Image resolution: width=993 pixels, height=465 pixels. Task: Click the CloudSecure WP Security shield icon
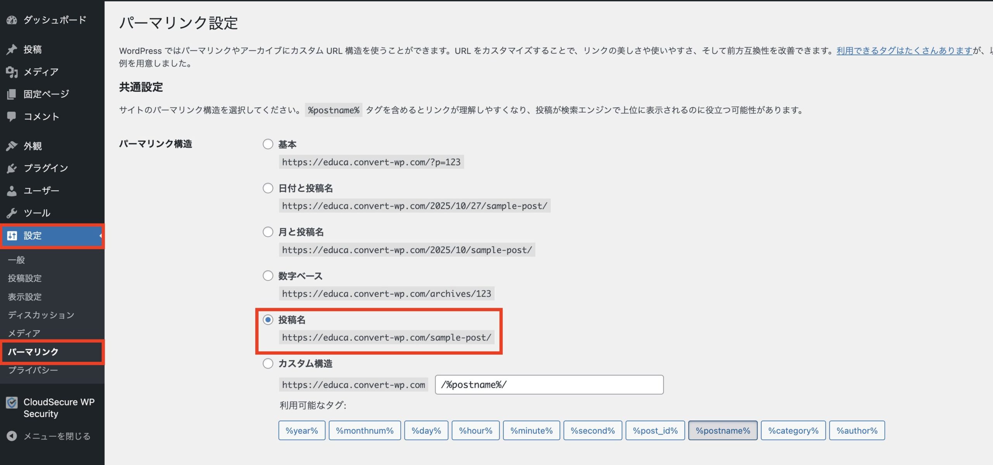tap(12, 403)
